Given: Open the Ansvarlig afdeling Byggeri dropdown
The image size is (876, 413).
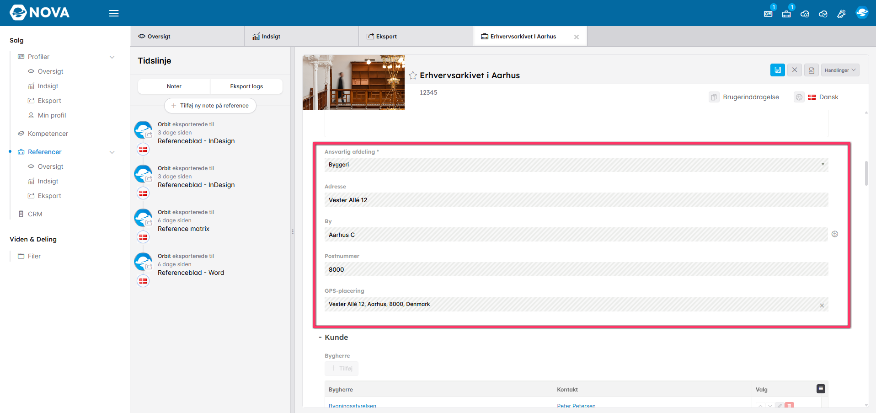Looking at the screenshot, I should coord(576,165).
